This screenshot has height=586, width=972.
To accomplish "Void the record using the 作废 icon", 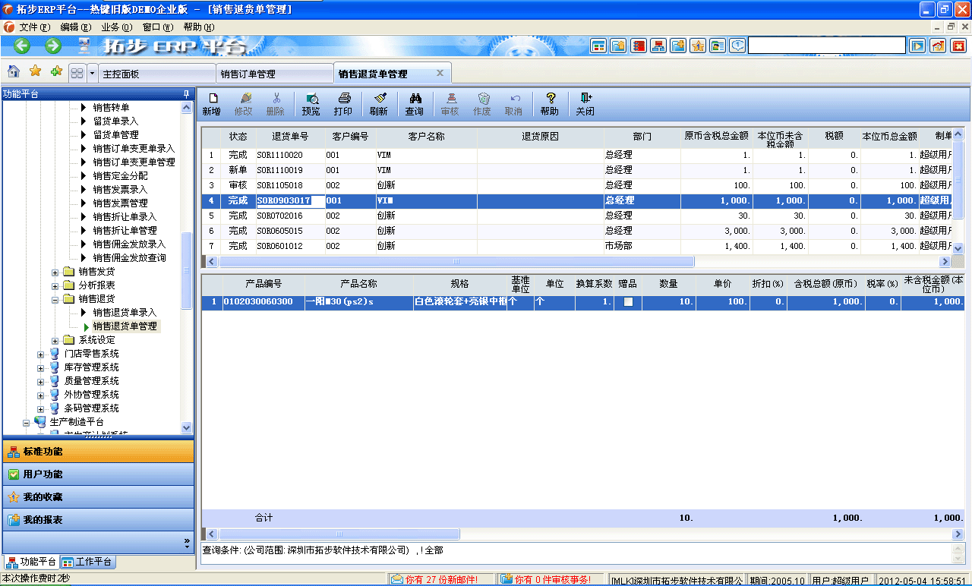I will [484, 103].
